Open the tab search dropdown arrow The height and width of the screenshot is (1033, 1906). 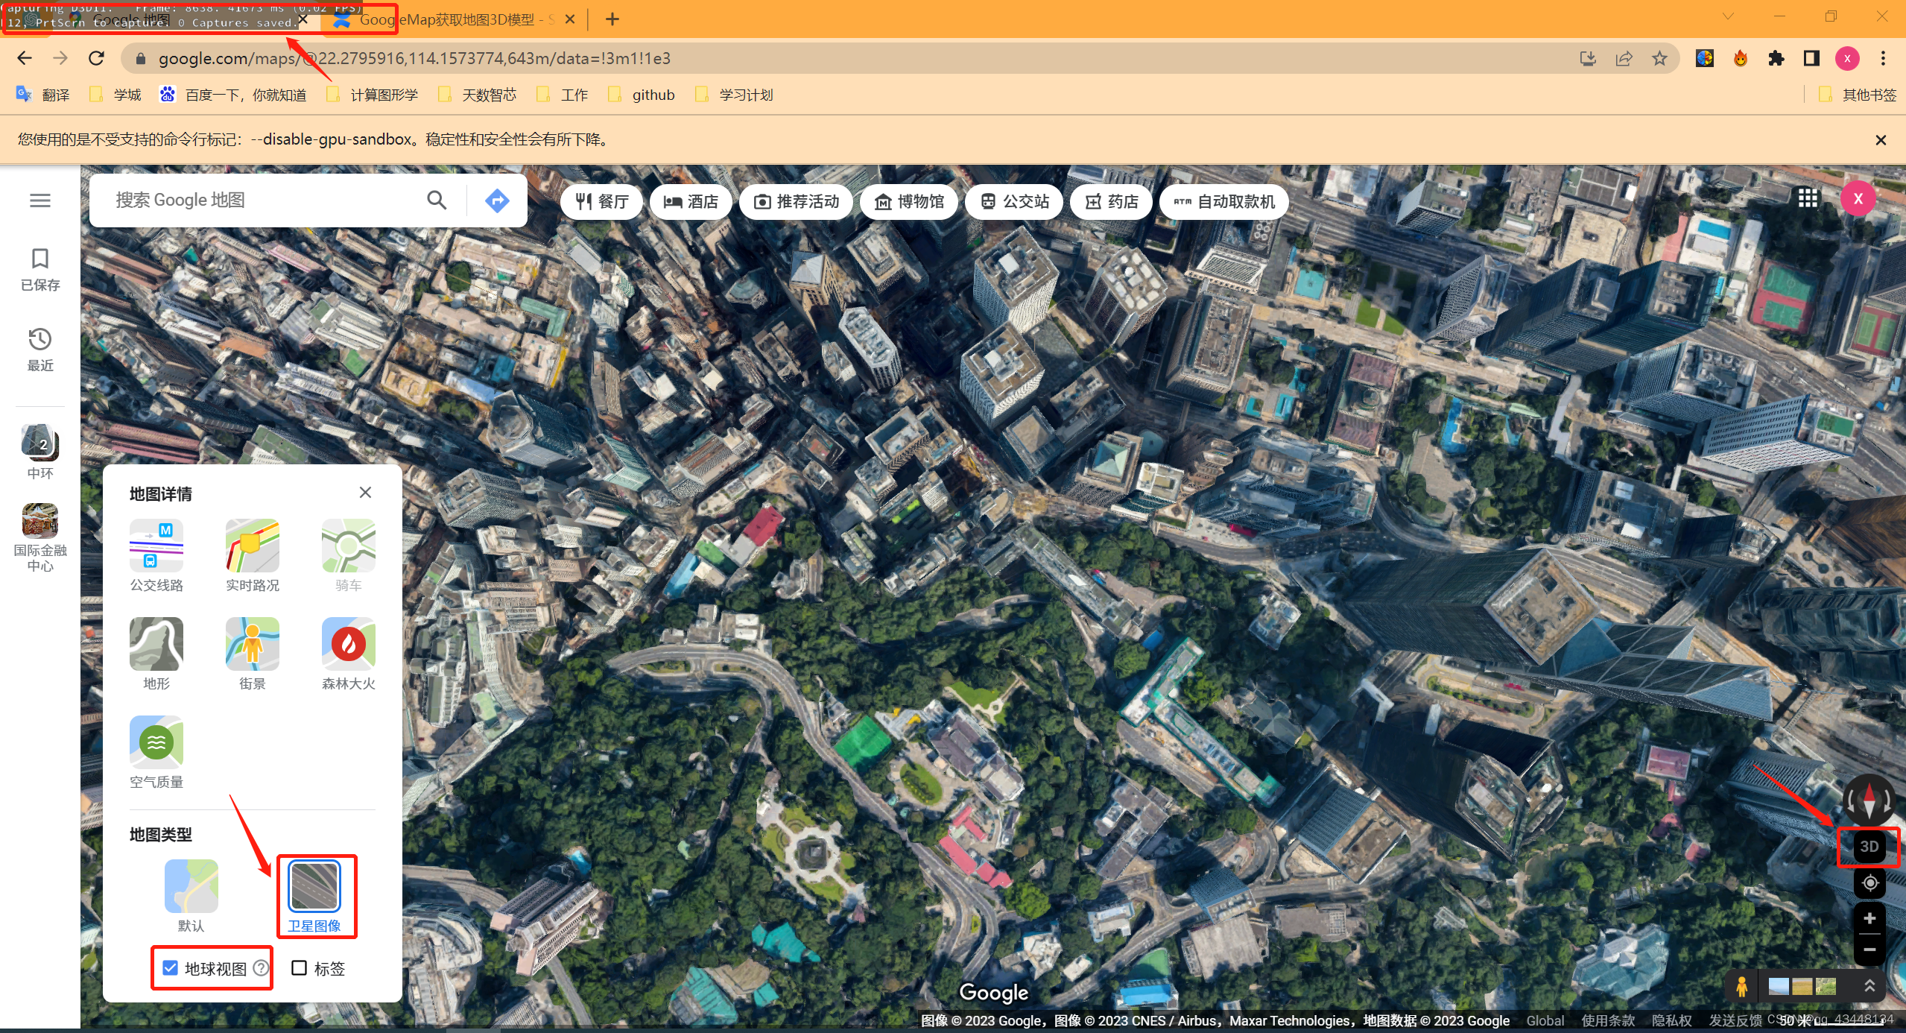coord(1728,17)
